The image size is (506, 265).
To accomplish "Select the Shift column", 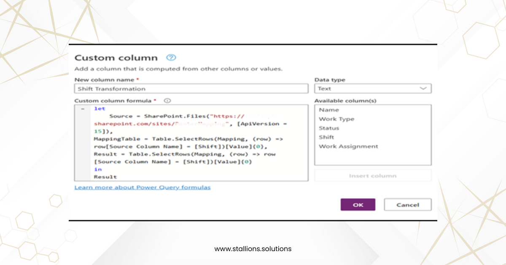I will click(x=327, y=137).
